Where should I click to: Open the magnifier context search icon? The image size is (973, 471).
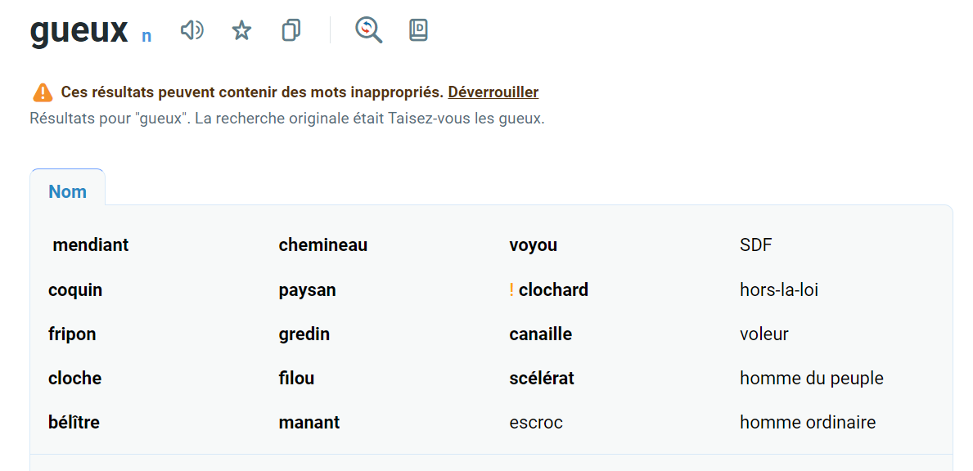[368, 30]
